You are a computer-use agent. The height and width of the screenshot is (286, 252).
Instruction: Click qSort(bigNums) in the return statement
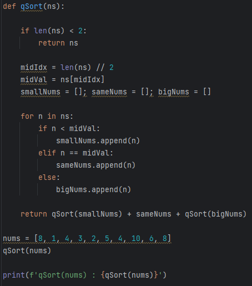[215, 214]
